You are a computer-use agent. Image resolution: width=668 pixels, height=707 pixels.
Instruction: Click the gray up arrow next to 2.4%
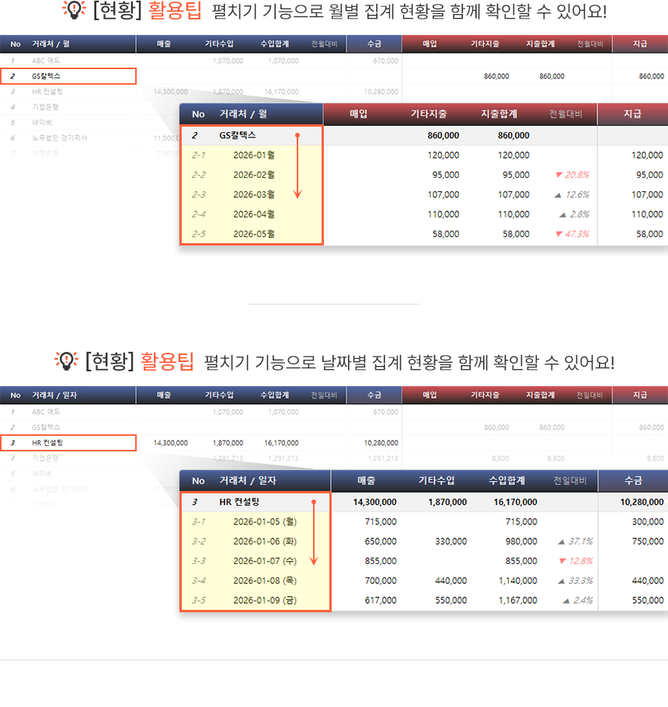tap(566, 600)
